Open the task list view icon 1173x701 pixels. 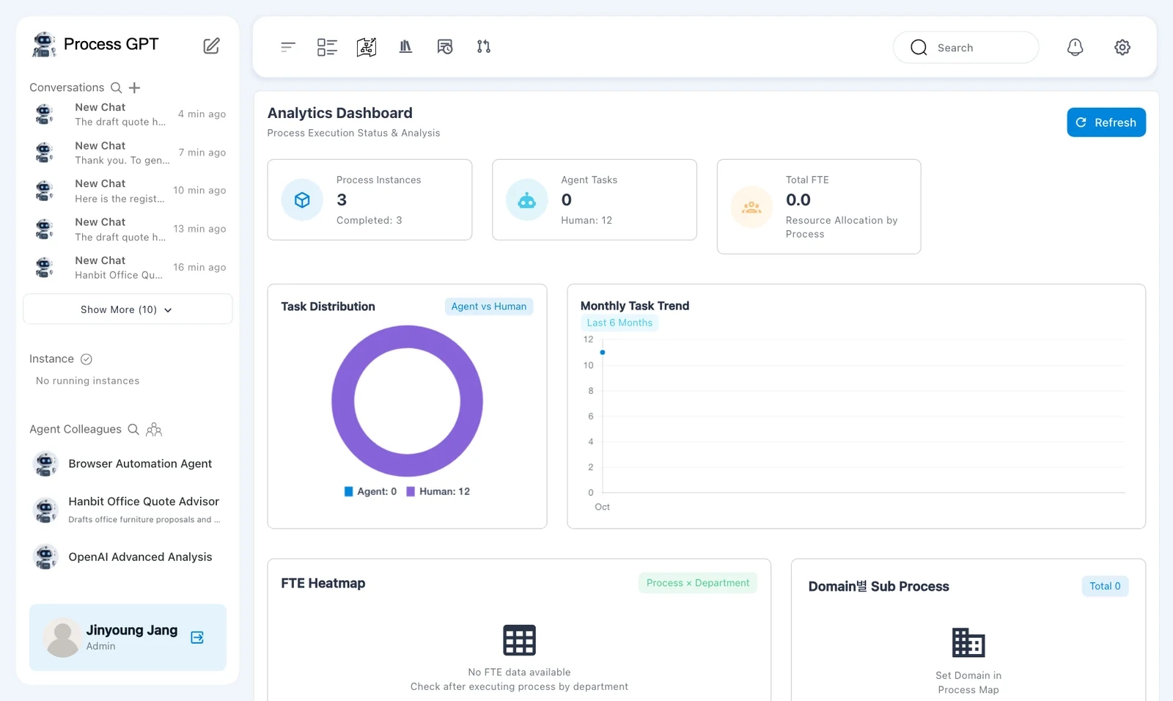[x=327, y=47]
